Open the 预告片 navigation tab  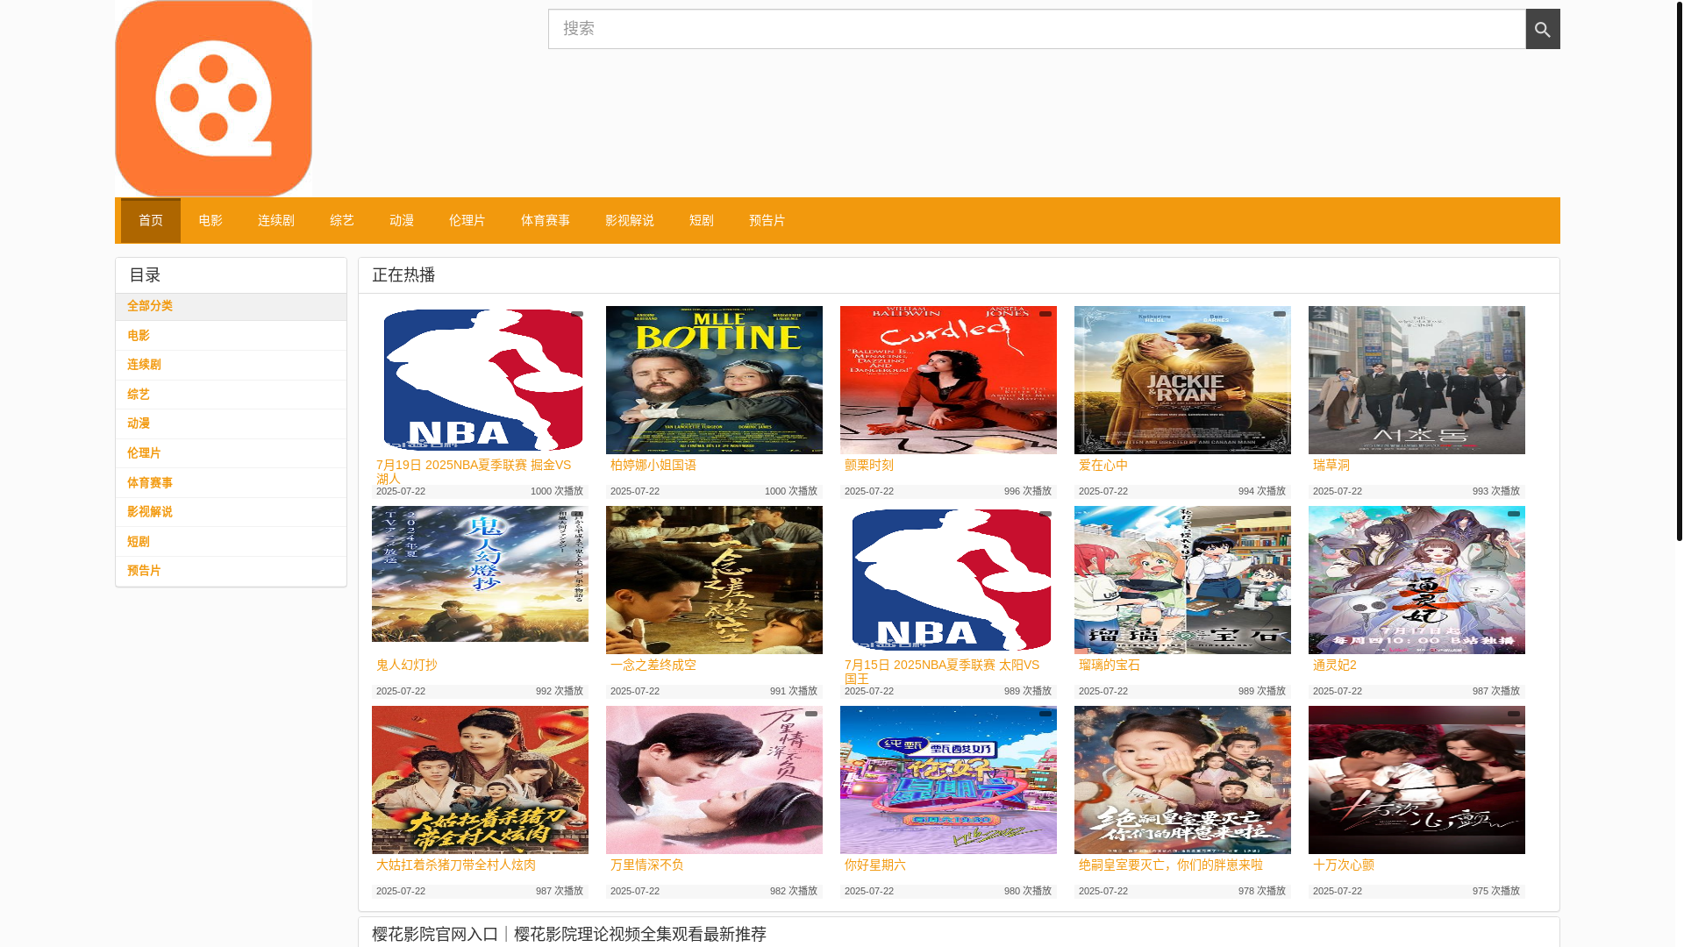[x=767, y=220]
